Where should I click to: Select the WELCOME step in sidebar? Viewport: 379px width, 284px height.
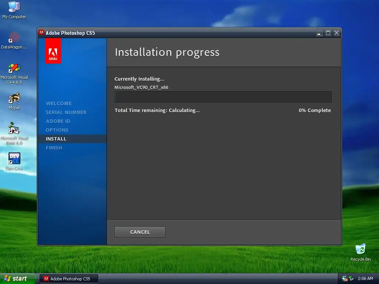pos(59,104)
